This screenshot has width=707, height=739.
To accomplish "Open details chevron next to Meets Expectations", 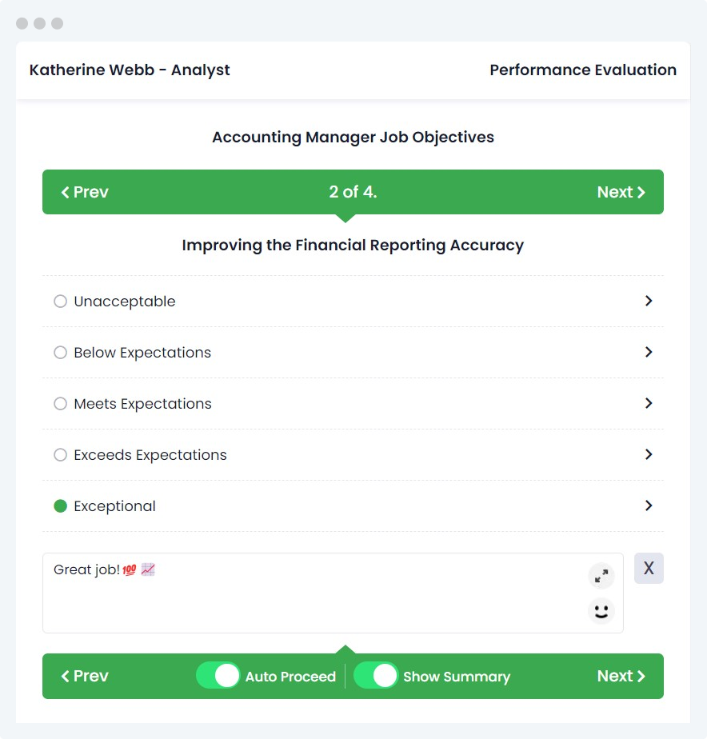I will [x=649, y=404].
